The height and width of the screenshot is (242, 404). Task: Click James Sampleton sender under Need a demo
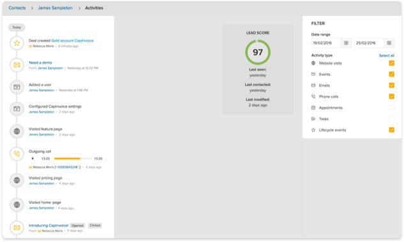(50, 68)
